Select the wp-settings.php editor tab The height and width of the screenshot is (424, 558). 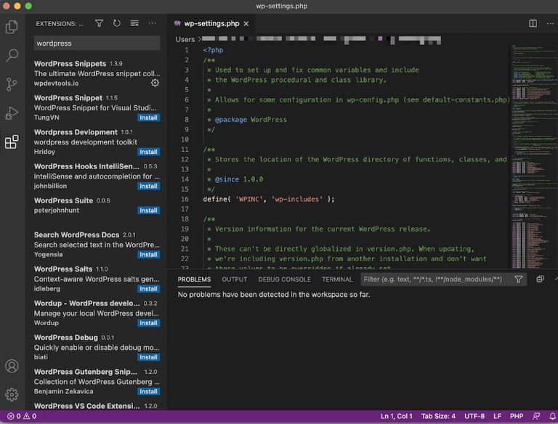(x=211, y=24)
